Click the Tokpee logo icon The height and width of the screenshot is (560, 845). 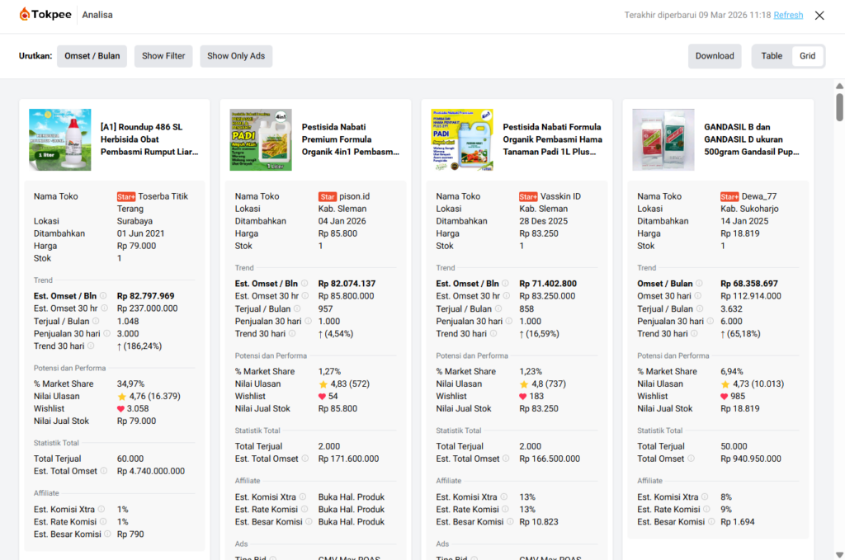[x=25, y=15]
